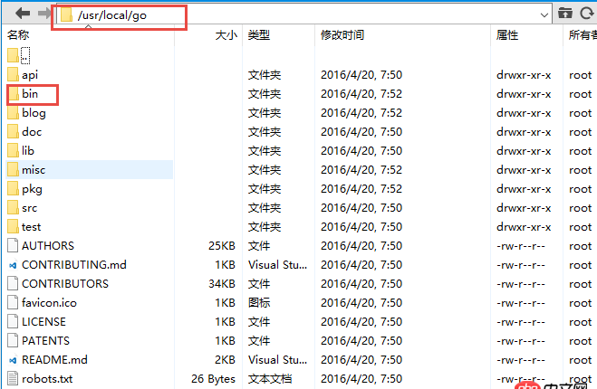Click the robots.txt text file icon
Viewport: 597px width, 389px height.
[13, 379]
